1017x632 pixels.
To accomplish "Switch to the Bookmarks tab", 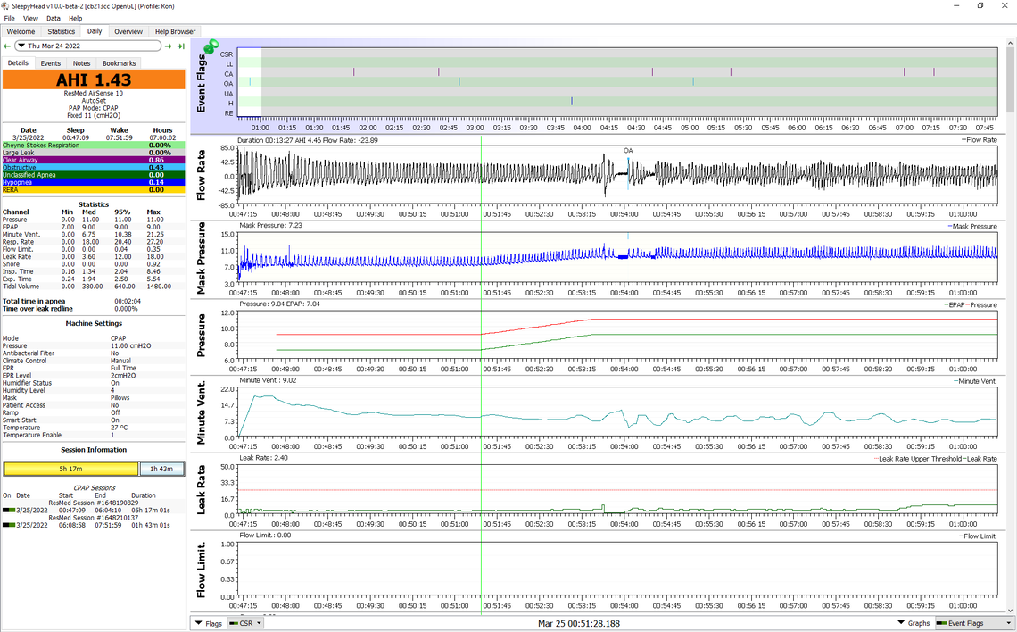I will pyautogui.click(x=119, y=63).
